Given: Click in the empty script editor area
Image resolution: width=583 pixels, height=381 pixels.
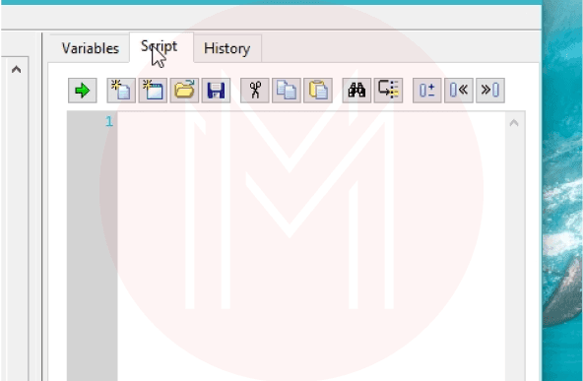Looking at the screenshot, I should click(311, 245).
